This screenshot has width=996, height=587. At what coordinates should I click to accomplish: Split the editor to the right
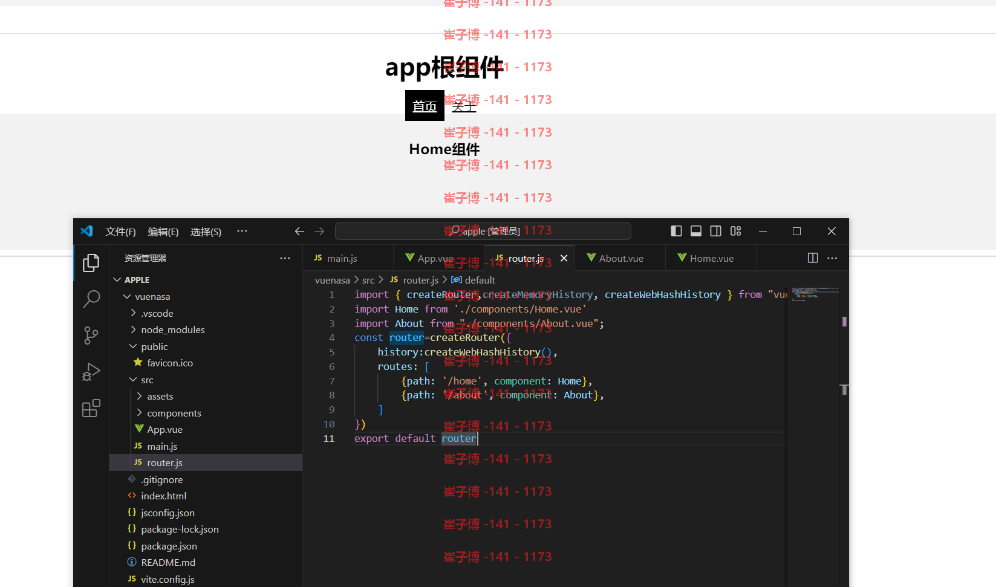point(813,258)
